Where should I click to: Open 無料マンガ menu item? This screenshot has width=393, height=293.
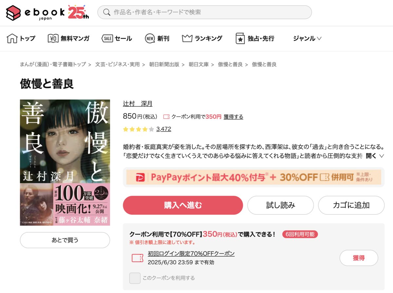pyautogui.click(x=75, y=38)
